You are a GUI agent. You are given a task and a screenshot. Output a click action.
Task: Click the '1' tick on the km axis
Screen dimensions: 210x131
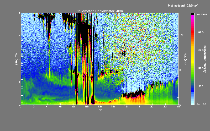[19, 82]
